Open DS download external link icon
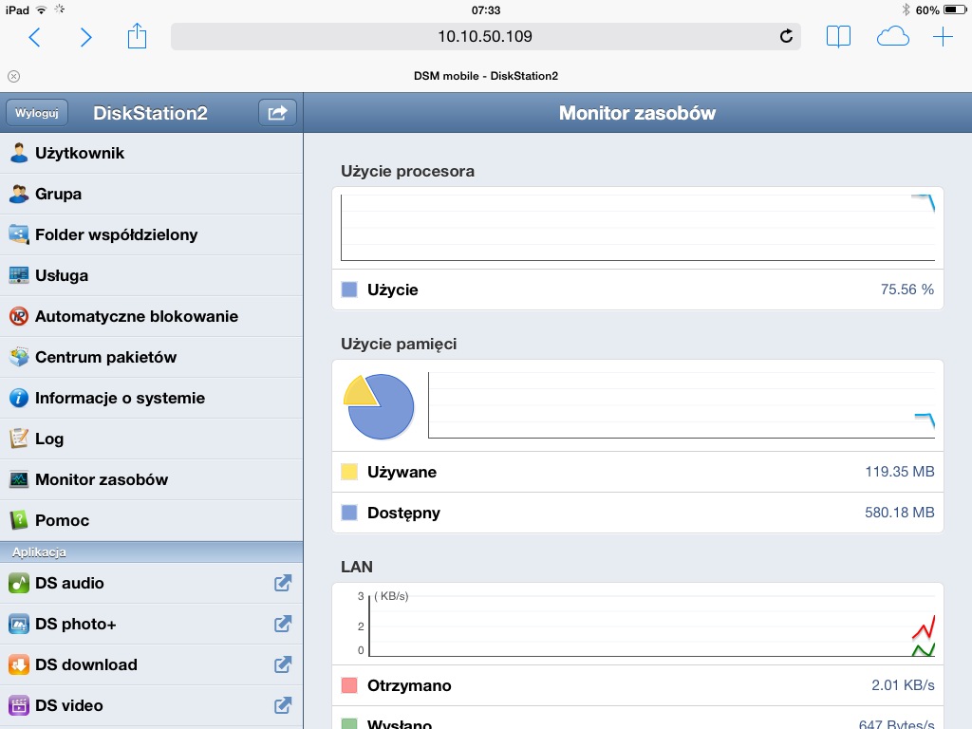Image resolution: width=972 pixels, height=729 pixels. tap(283, 664)
